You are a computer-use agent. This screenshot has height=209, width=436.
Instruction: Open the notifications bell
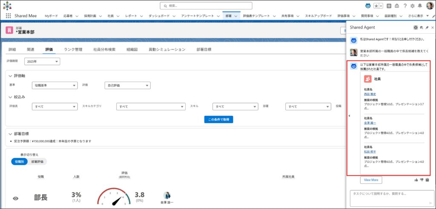pyautogui.click(x=420, y=6)
